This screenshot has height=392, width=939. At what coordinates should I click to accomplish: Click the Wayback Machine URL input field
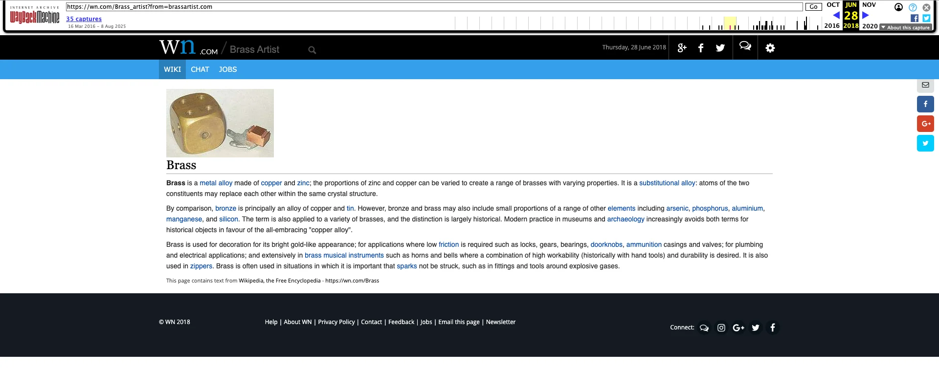point(434,7)
